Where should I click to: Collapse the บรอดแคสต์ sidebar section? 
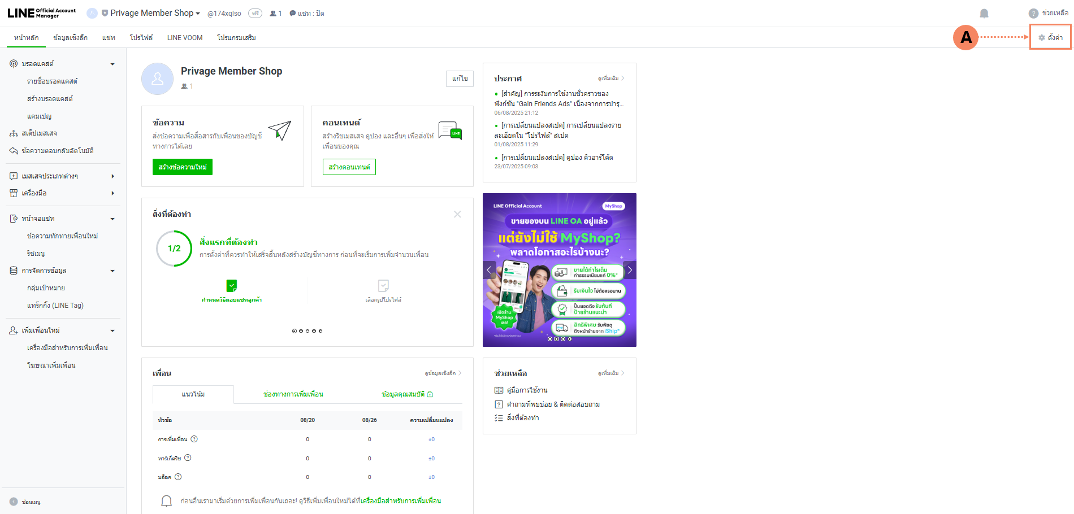(112, 64)
